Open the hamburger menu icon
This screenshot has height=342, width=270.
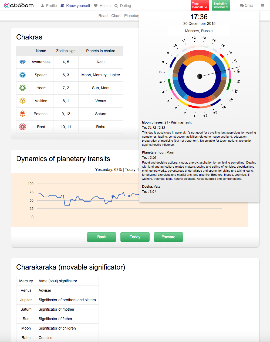click(263, 5)
